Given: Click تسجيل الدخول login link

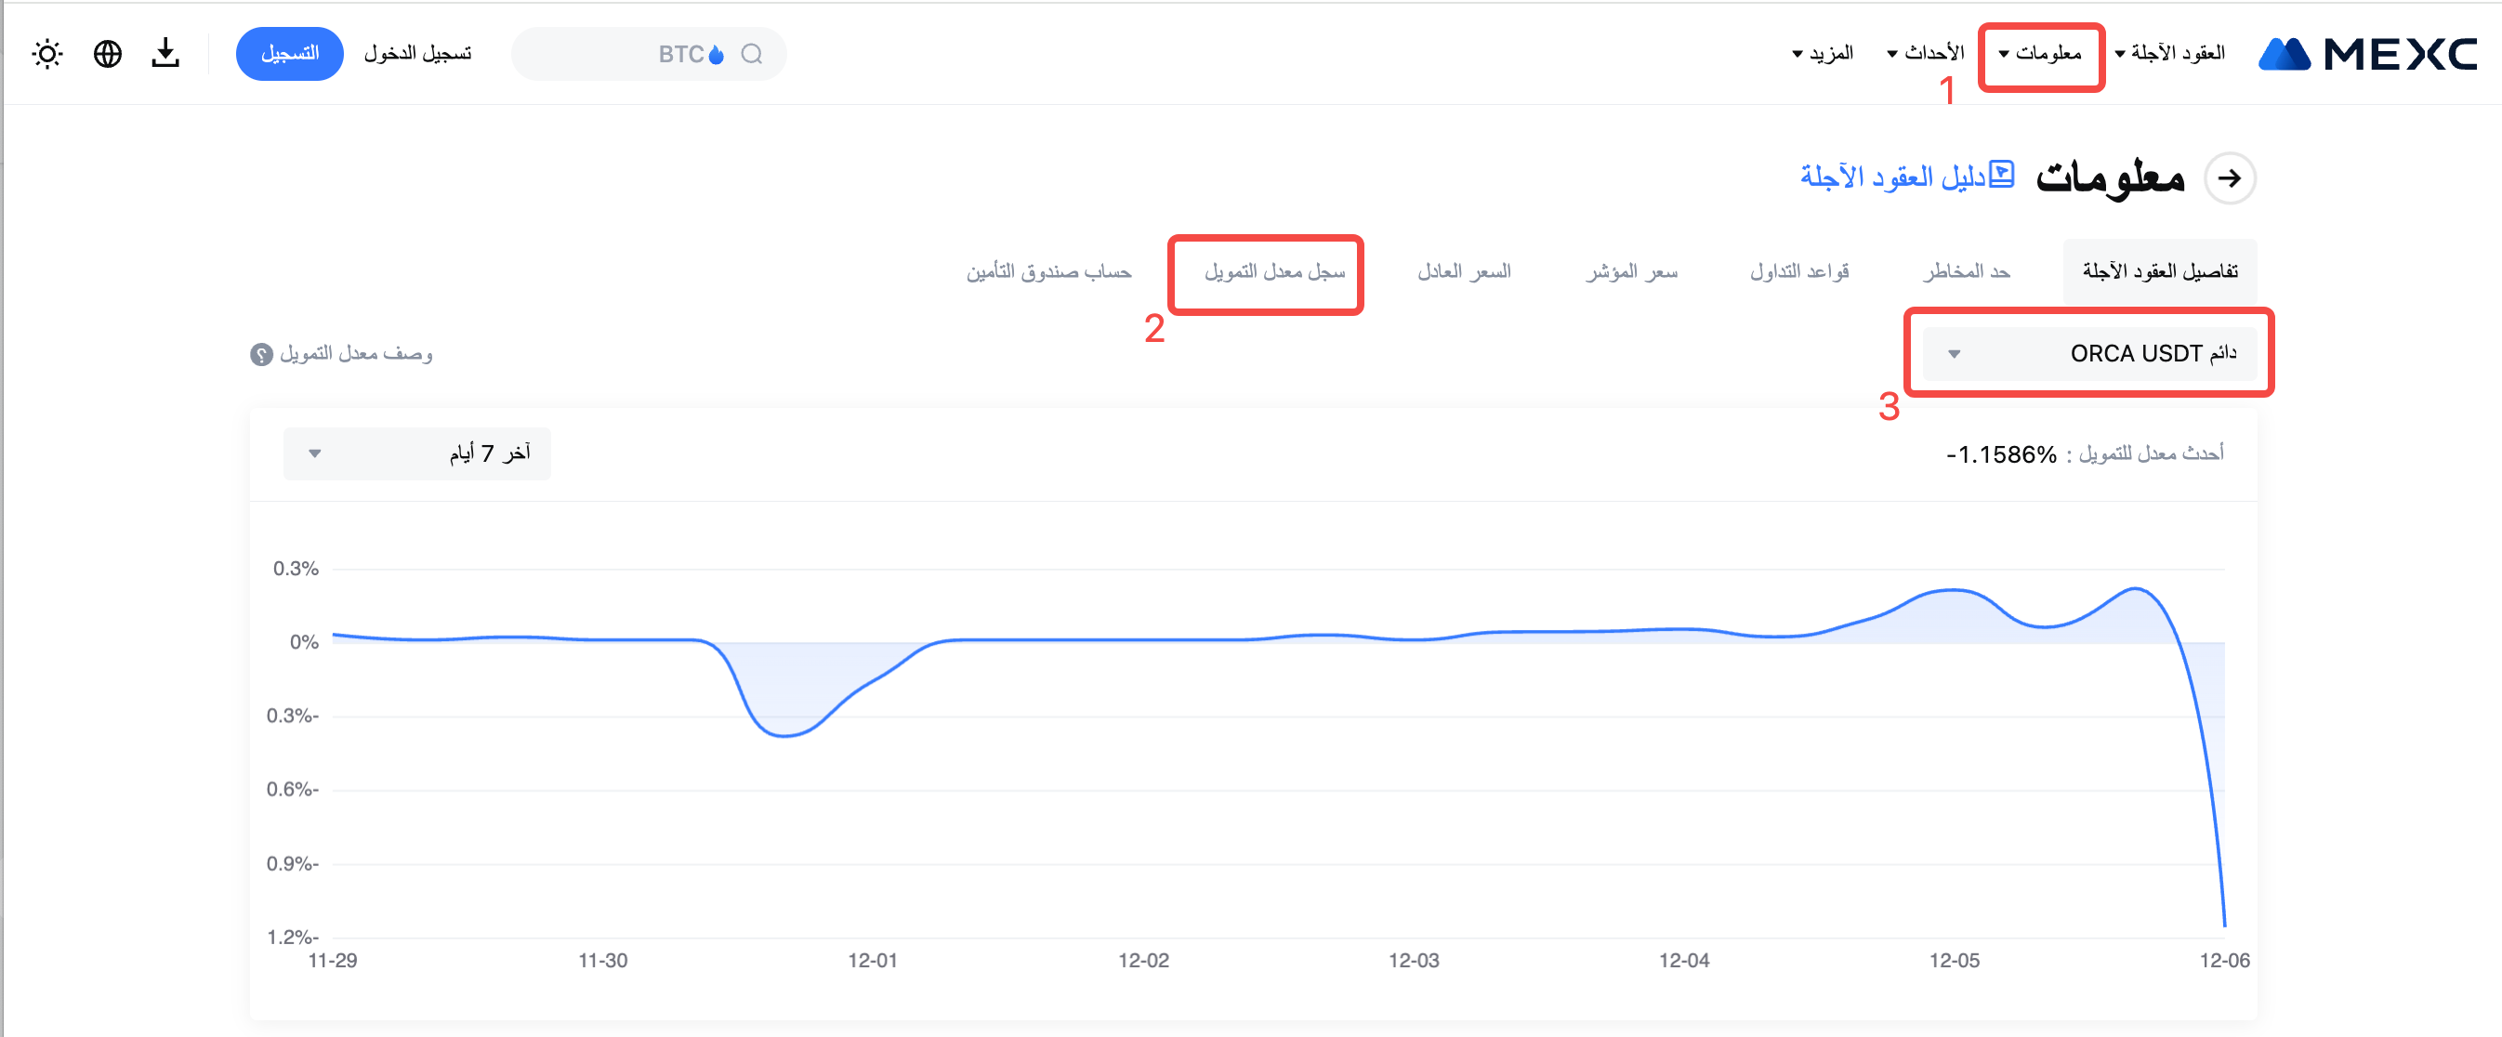Looking at the screenshot, I should pyautogui.click(x=417, y=53).
